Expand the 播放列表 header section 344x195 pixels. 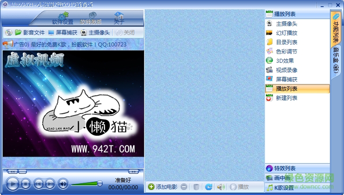pyautogui.click(x=298, y=14)
